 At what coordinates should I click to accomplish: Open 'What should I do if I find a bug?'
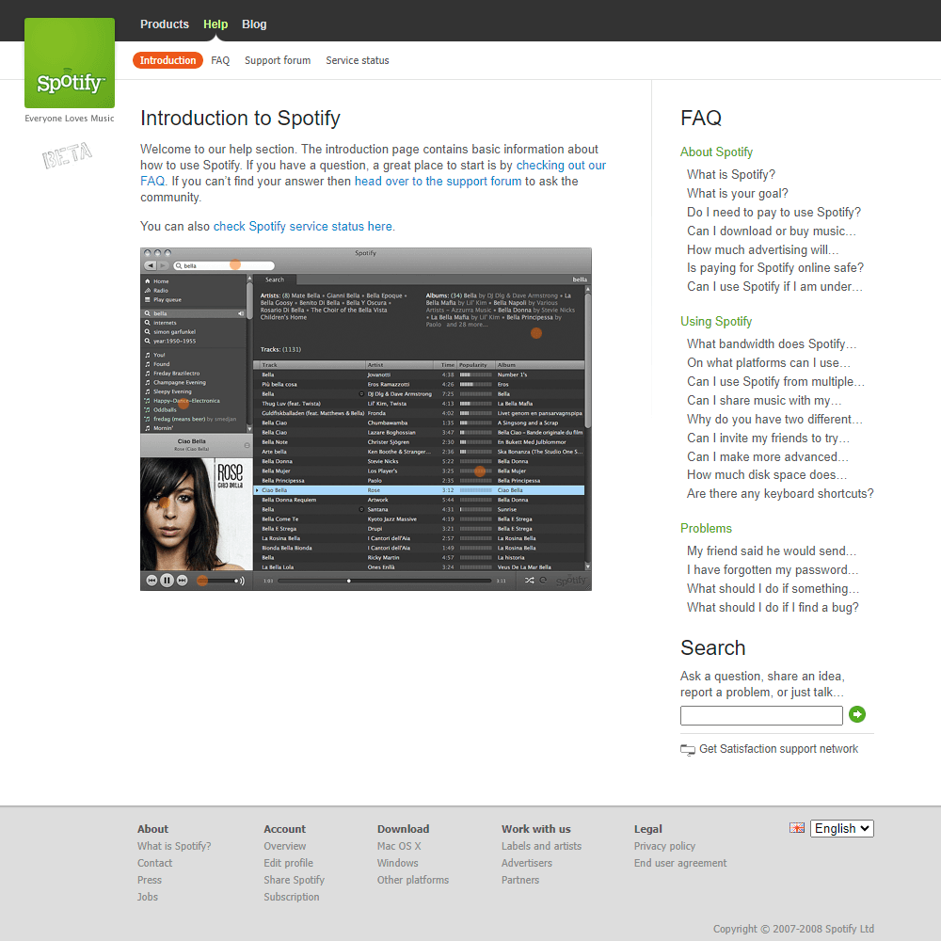773,607
